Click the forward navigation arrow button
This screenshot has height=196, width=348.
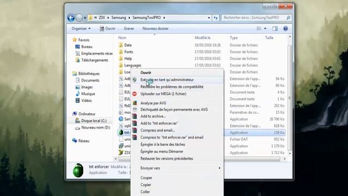pyautogui.click(x=79, y=17)
